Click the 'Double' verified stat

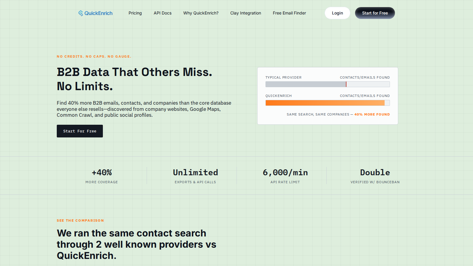click(375, 172)
